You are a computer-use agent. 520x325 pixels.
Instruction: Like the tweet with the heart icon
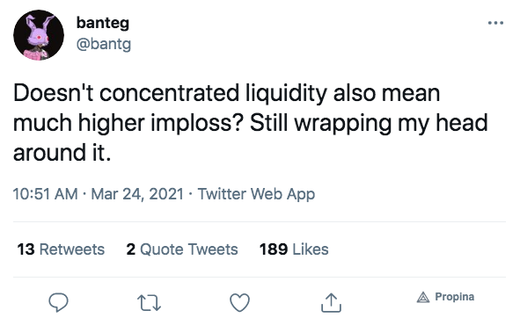(240, 302)
